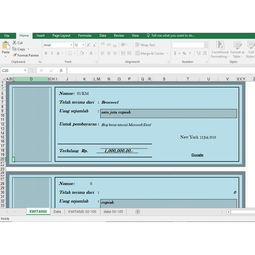This screenshot has height=255, width=255.
Task: Open the font name dropdown showing Arial
Action: (x=71, y=45)
